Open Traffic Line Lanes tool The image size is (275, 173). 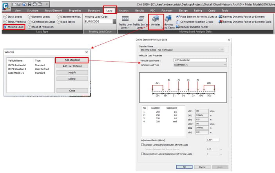(125, 22)
